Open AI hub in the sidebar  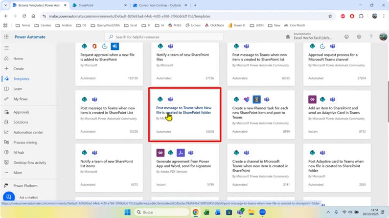tap(19, 153)
